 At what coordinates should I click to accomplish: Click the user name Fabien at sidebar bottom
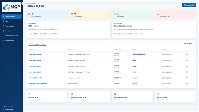pyautogui.click(x=8, y=107)
